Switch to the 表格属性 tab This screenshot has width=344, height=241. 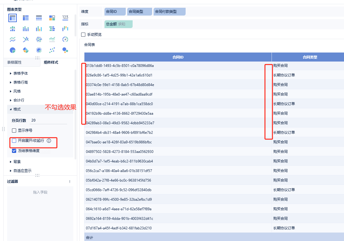click(14, 62)
